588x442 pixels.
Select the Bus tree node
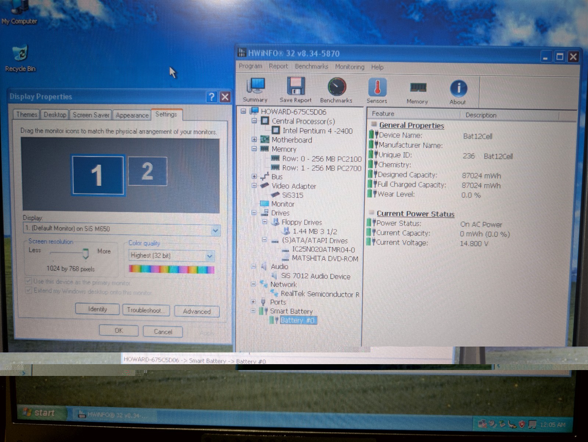click(x=277, y=177)
